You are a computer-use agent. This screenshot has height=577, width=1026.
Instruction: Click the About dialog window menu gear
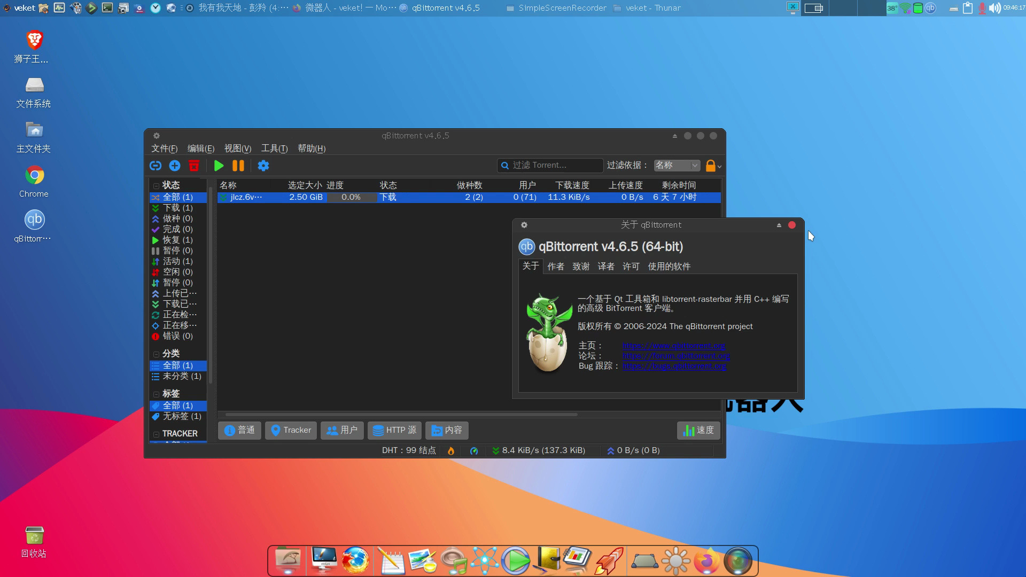pos(524,225)
